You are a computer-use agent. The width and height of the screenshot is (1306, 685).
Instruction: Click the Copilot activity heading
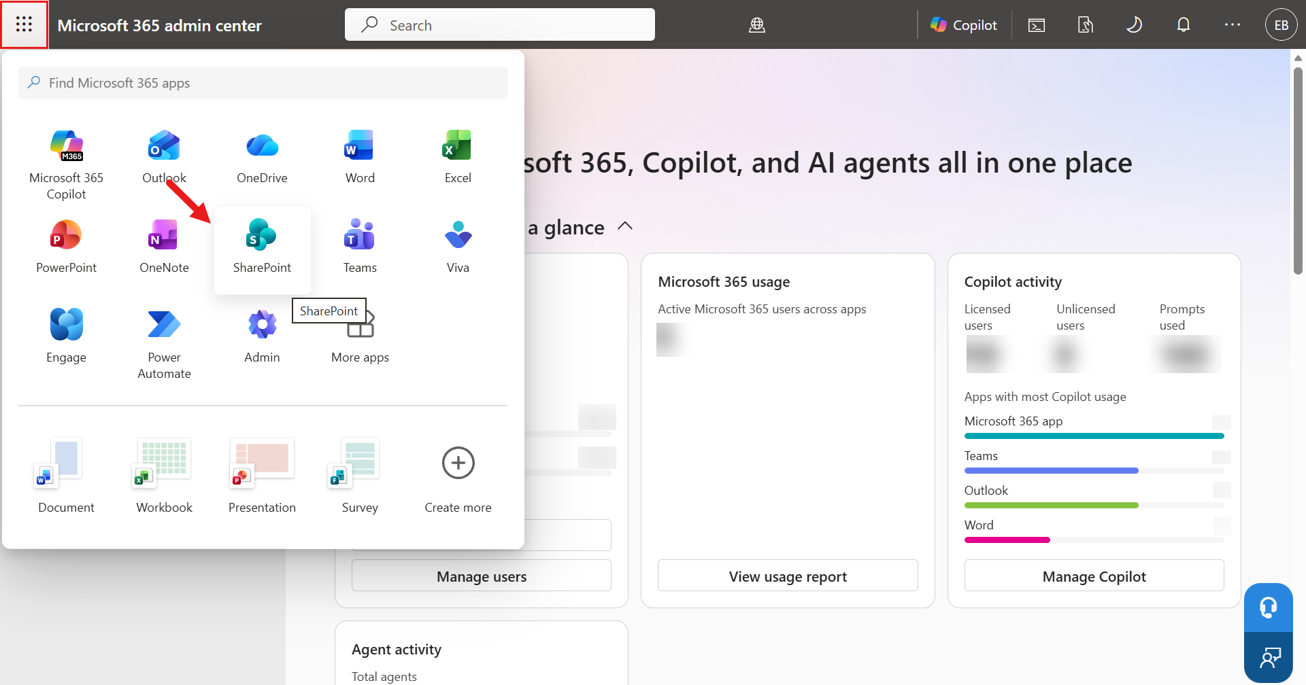[1013, 281]
